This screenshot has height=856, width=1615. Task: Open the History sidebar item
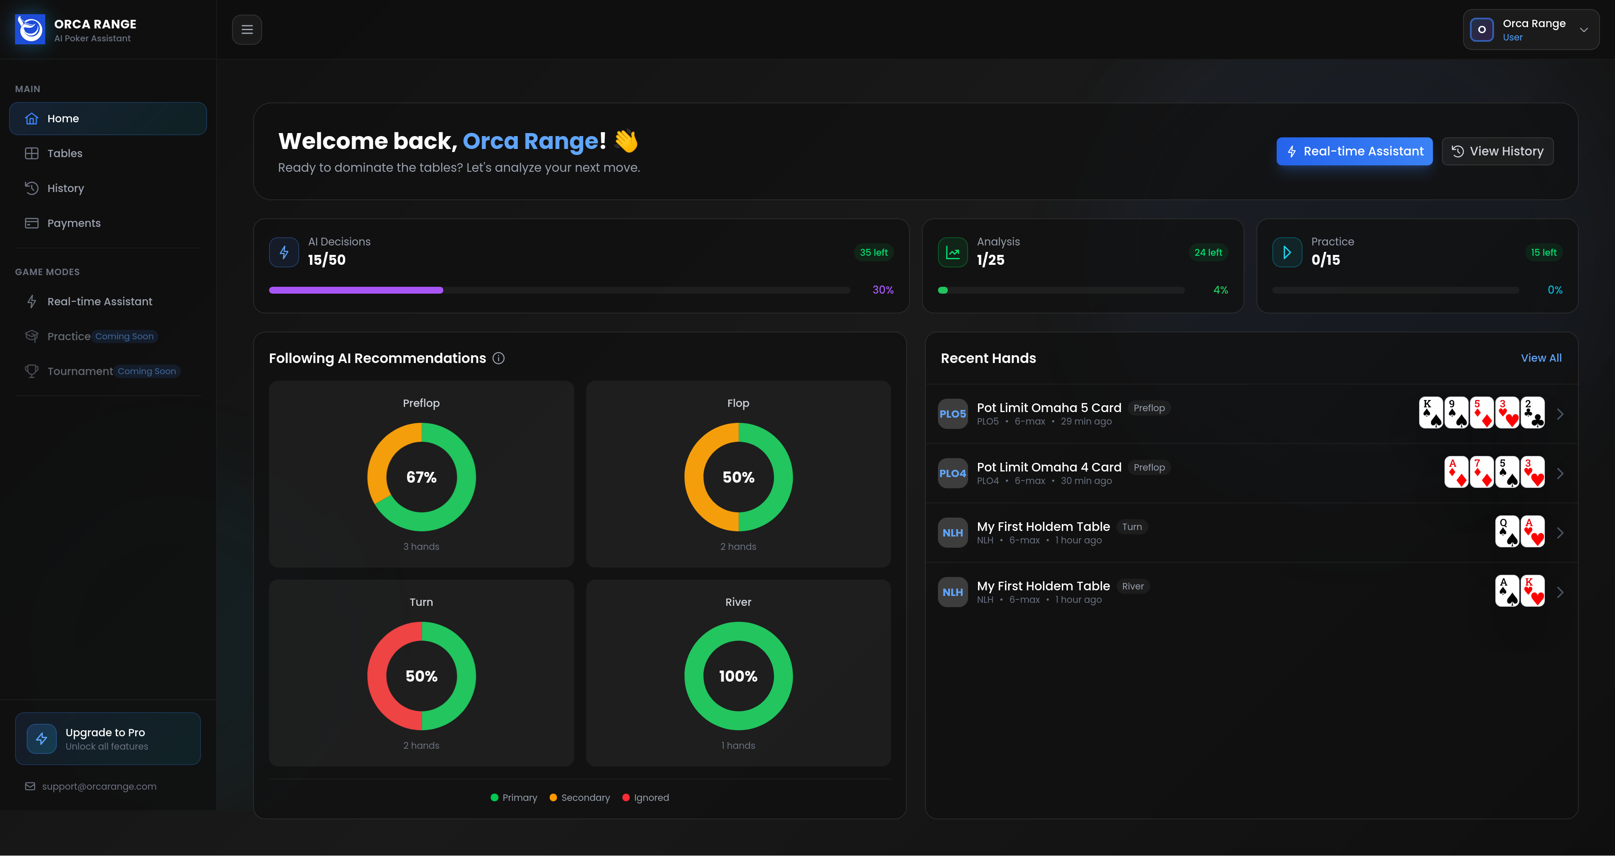pyautogui.click(x=65, y=188)
